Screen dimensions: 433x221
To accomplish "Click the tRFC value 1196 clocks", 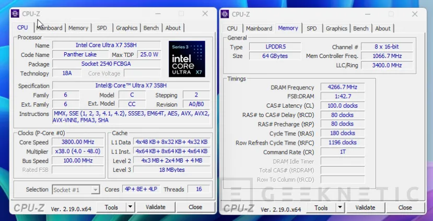I will point(343,143).
